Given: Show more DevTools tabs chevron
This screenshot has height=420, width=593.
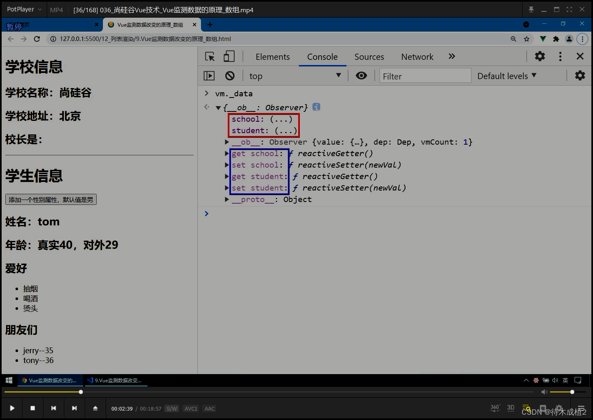Looking at the screenshot, I should (452, 57).
